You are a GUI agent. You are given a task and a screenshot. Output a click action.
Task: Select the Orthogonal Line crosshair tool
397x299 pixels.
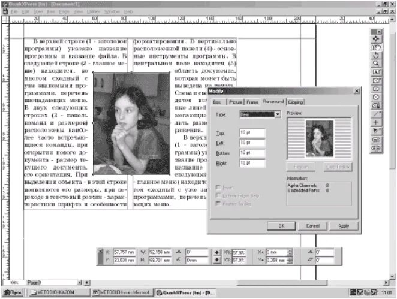pyautogui.click(x=376, y=122)
